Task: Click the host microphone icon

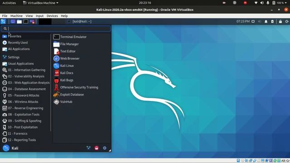Action: (x=268, y=3)
